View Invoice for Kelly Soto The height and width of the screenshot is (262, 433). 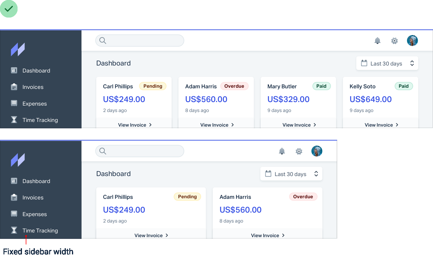382,125
